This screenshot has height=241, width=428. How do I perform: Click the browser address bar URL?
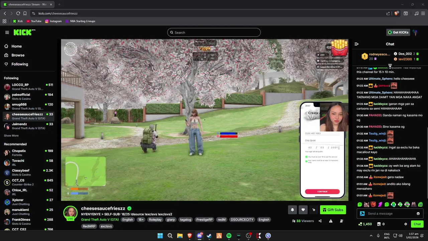tap(58, 13)
